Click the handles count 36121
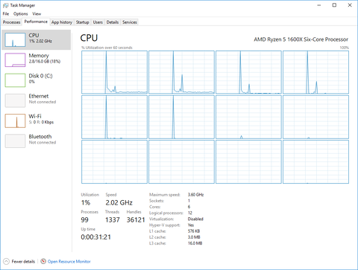Viewport: 358px width, 270px height. (x=136, y=219)
